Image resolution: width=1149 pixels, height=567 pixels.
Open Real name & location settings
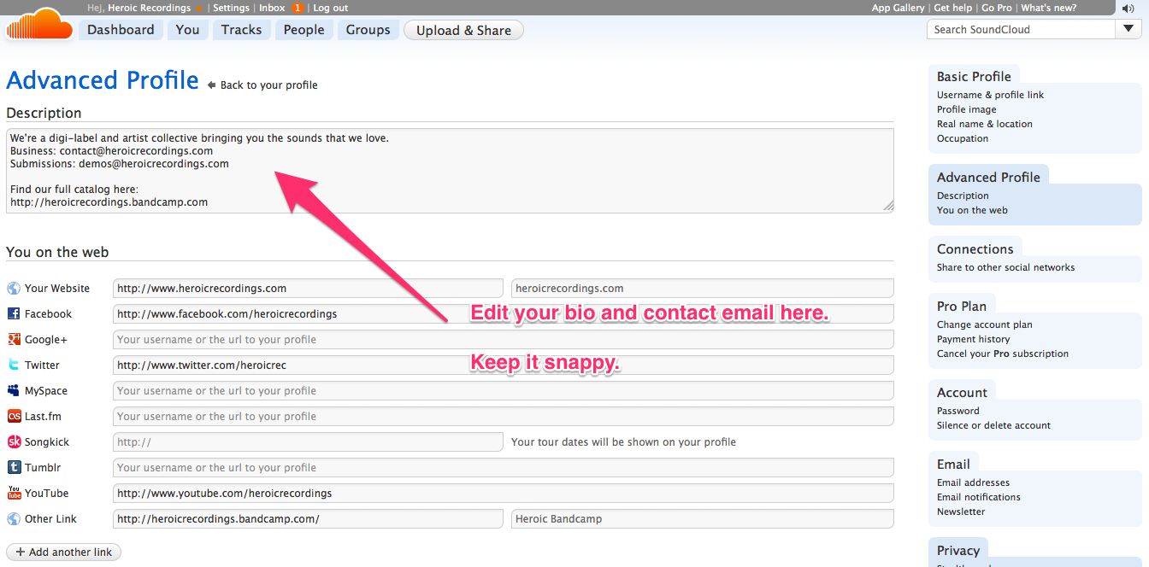coord(985,124)
